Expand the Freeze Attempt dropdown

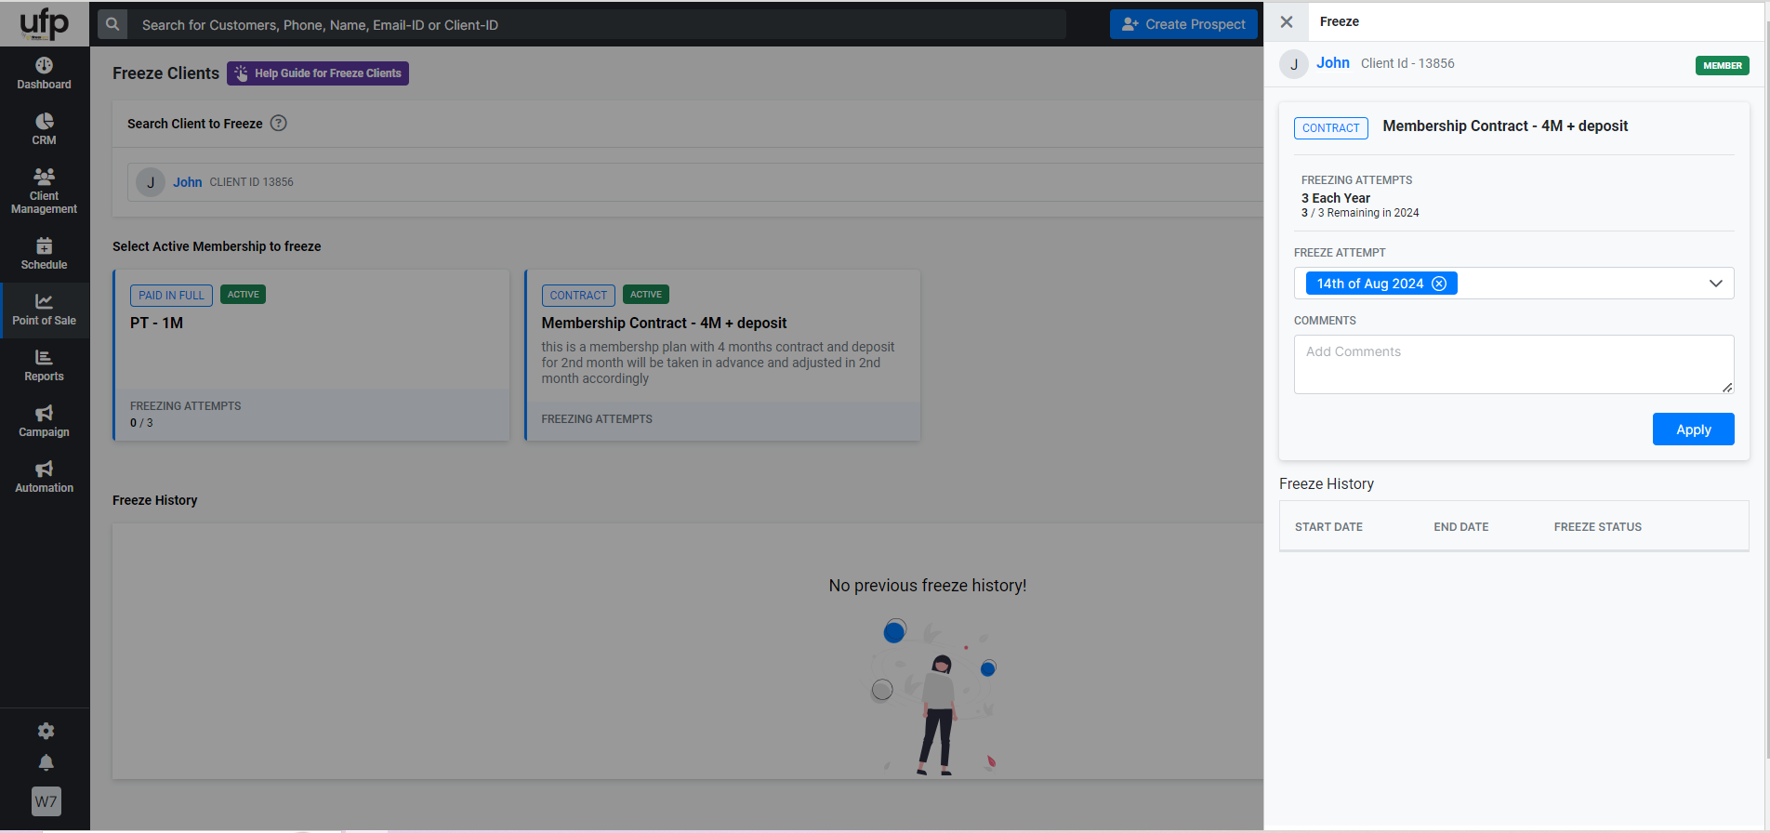(1715, 284)
